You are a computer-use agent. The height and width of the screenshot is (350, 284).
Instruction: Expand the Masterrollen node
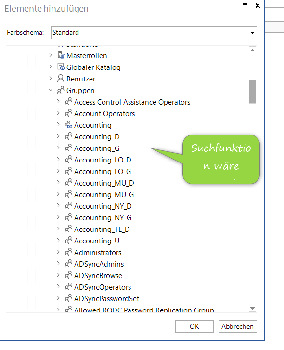coord(51,55)
